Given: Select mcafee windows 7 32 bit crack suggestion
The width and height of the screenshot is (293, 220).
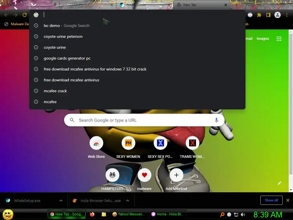Looking at the screenshot, I should tap(137, 69).
